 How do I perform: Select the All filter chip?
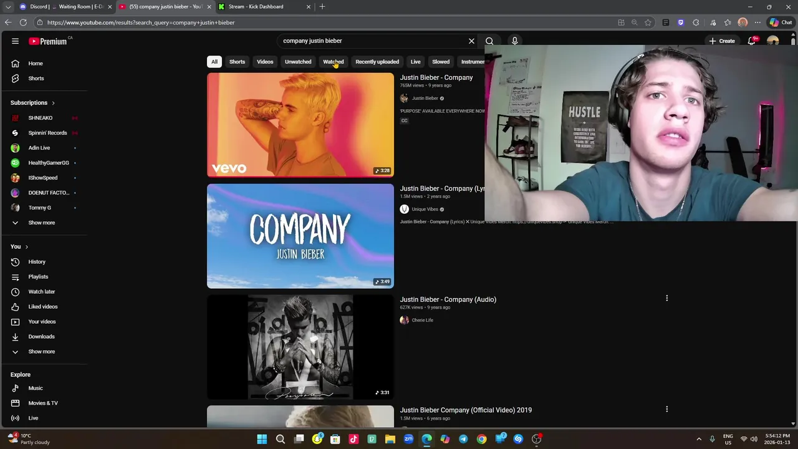214,62
